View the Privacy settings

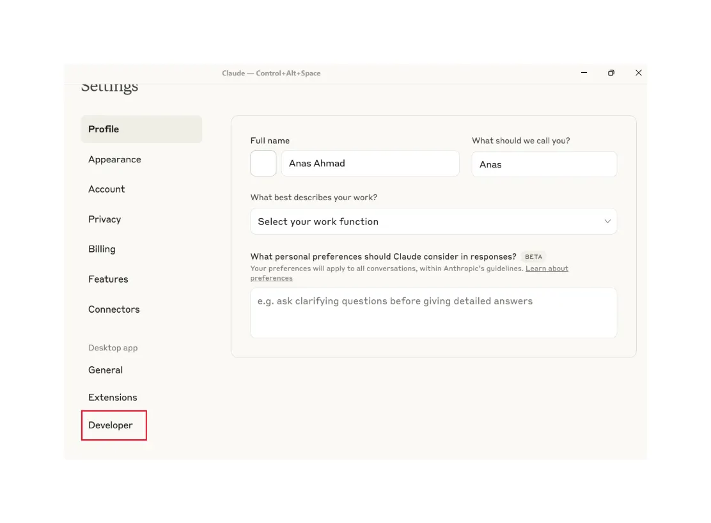coord(104,219)
